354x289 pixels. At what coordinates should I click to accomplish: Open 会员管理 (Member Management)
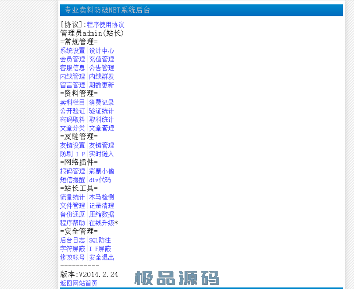tap(72, 59)
